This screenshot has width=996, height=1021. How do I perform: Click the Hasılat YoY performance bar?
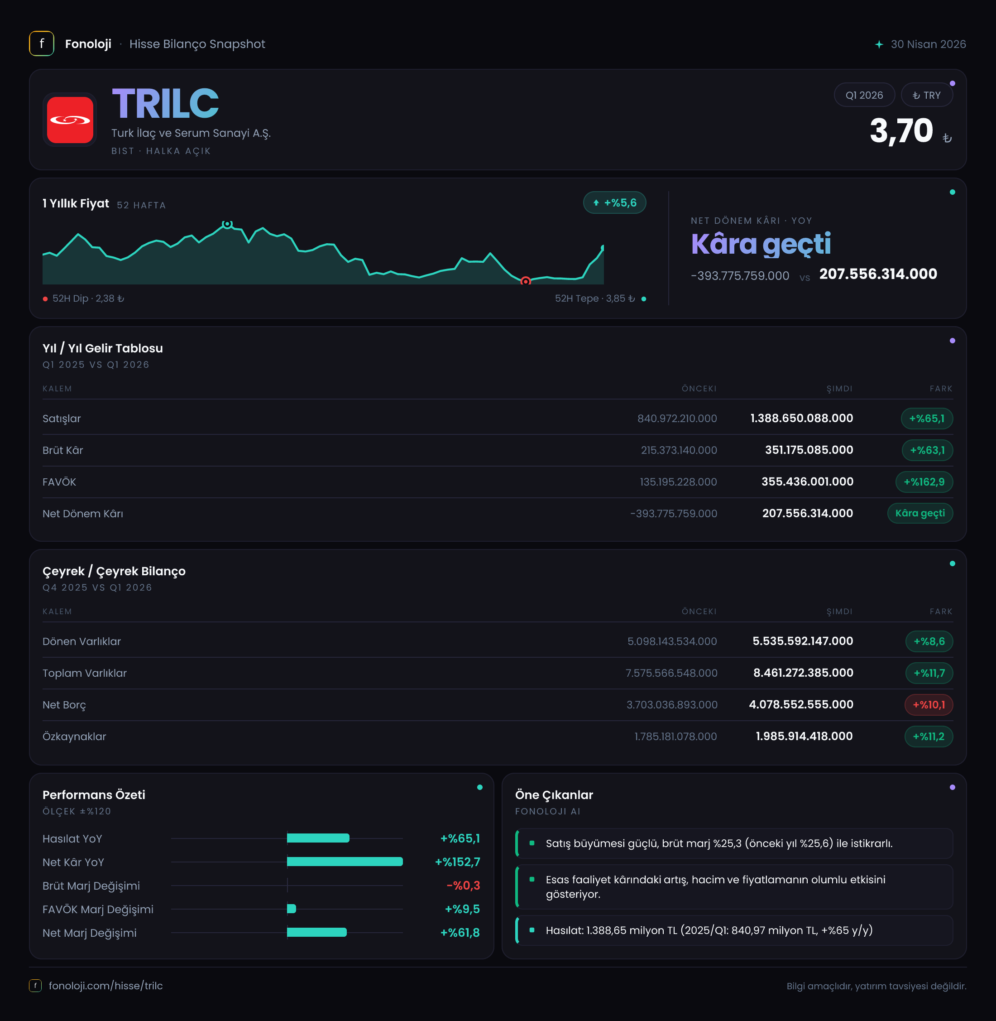pyautogui.click(x=318, y=838)
